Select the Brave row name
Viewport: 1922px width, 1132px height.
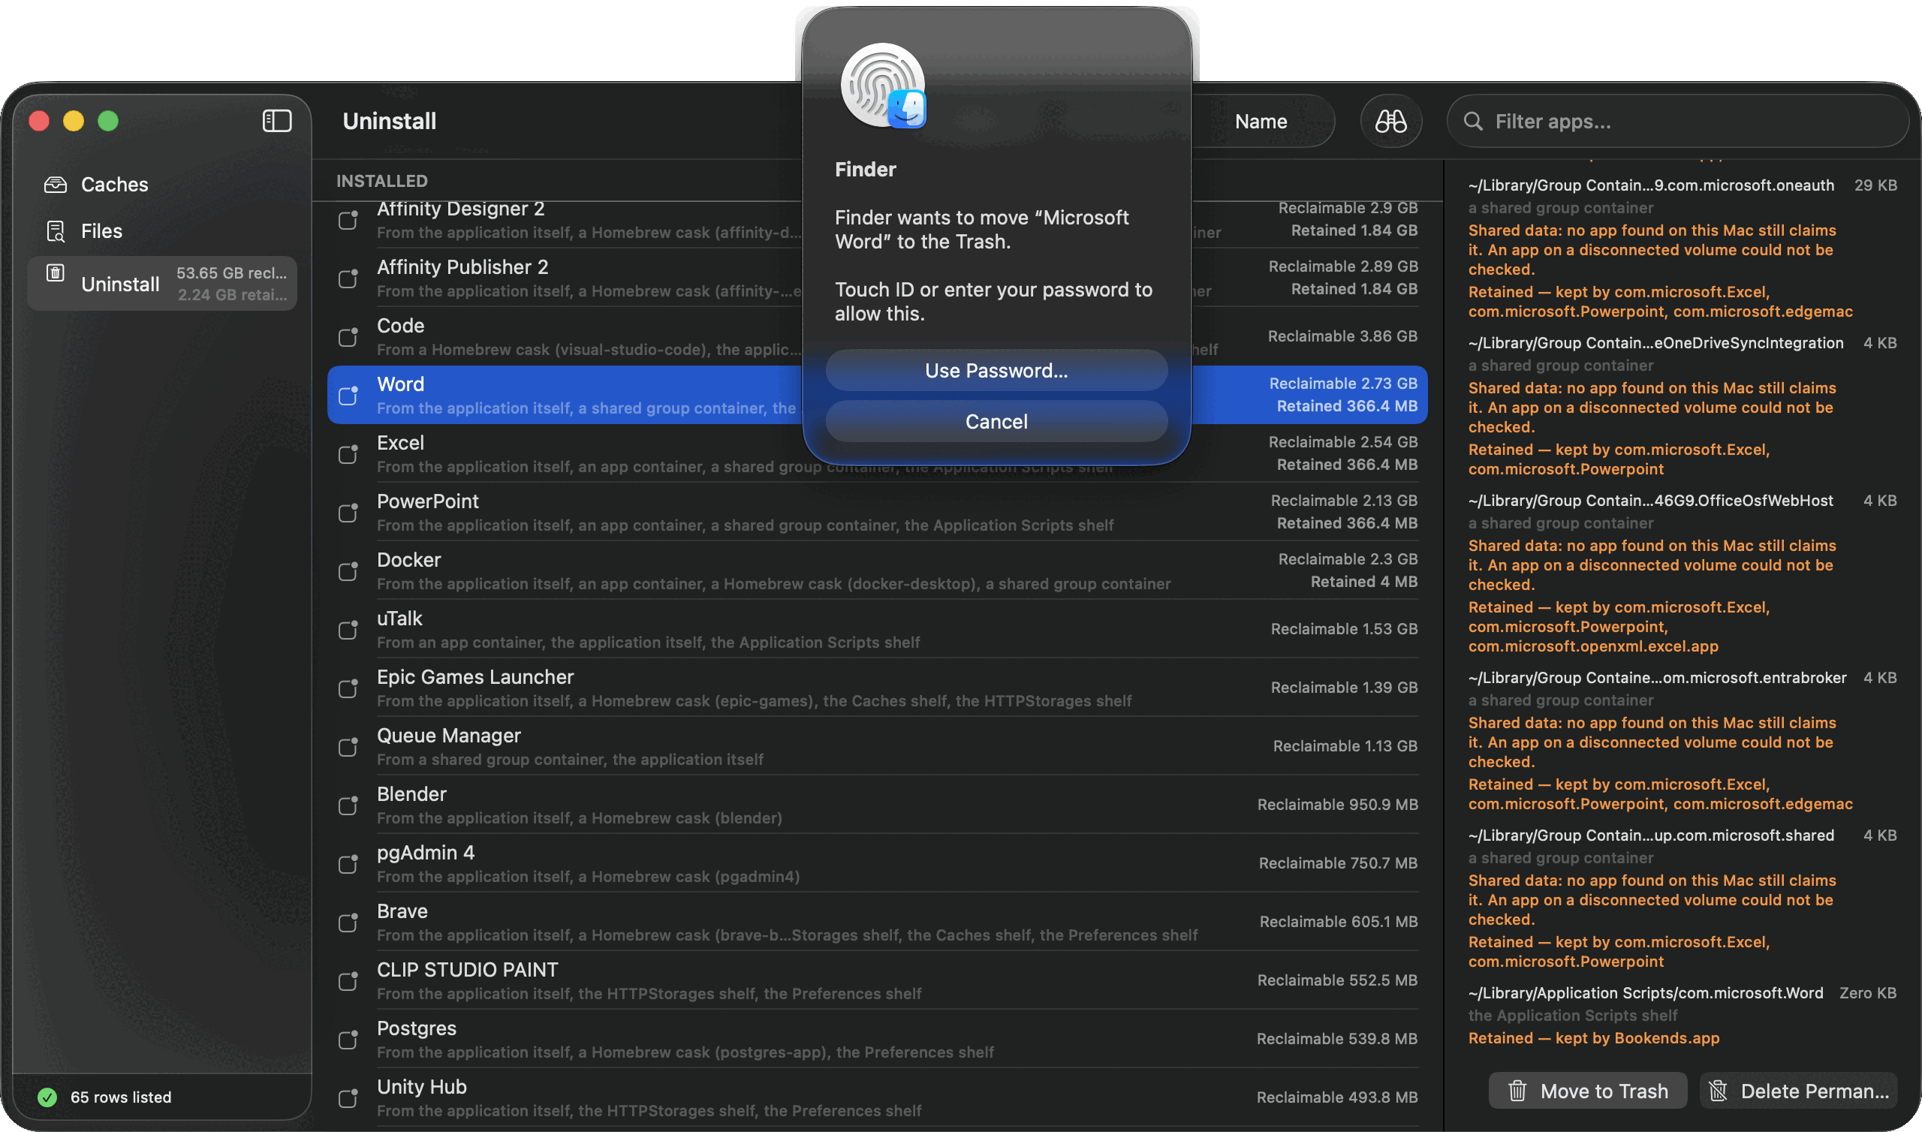tap(402, 911)
